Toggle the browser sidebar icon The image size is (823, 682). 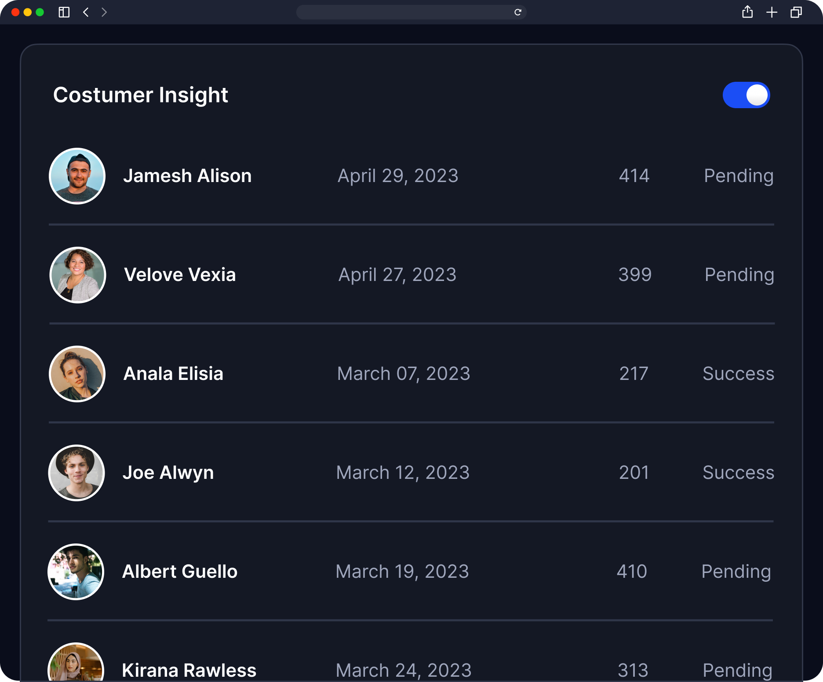tap(64, 12)
